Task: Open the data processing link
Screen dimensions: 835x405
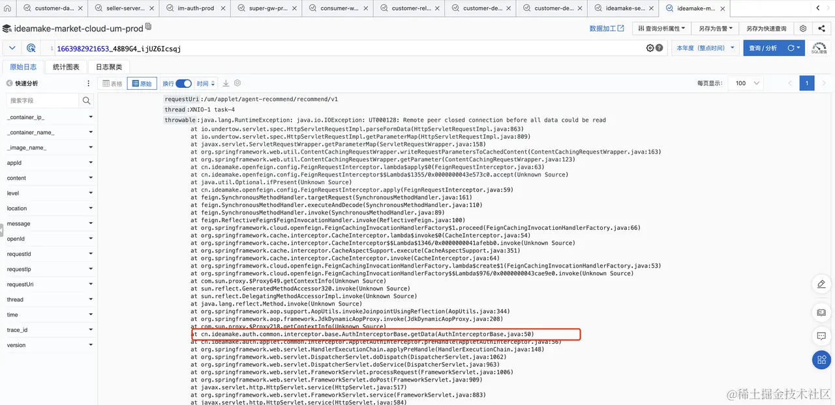Action: click(607, 29)
